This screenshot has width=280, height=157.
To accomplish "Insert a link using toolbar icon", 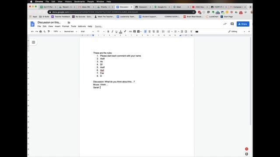I will tap(130, 31).
